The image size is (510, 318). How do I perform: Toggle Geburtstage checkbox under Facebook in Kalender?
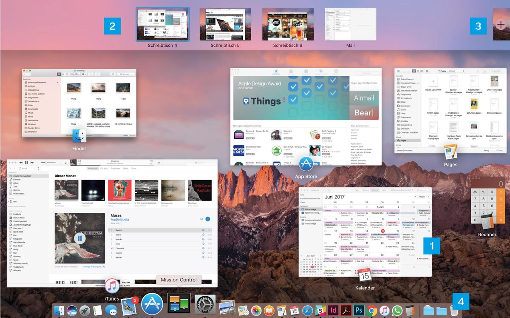pos(303,209)
